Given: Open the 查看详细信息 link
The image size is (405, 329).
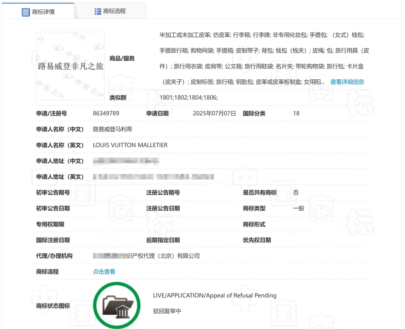Looking at the screenshot, I should pyautogui.click(x=347, y=82).
